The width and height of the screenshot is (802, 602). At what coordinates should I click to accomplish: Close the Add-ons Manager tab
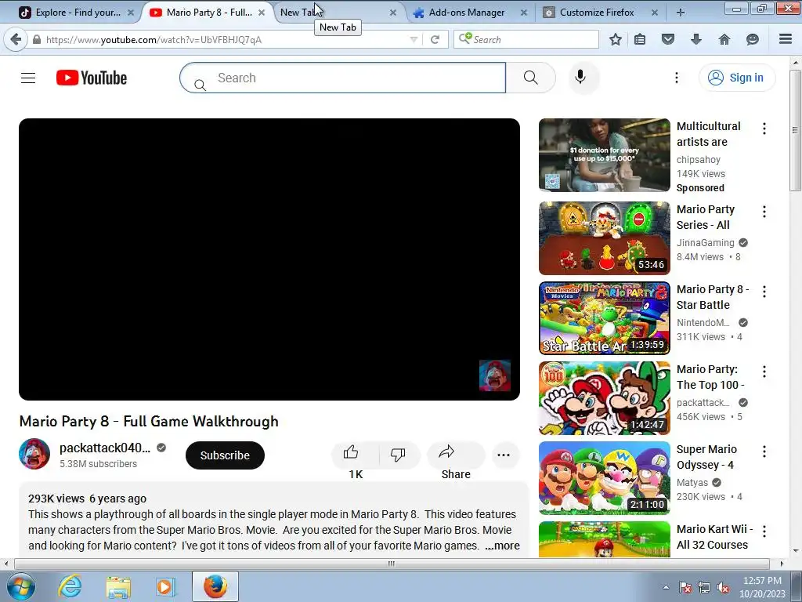click(x=524, y=13)
